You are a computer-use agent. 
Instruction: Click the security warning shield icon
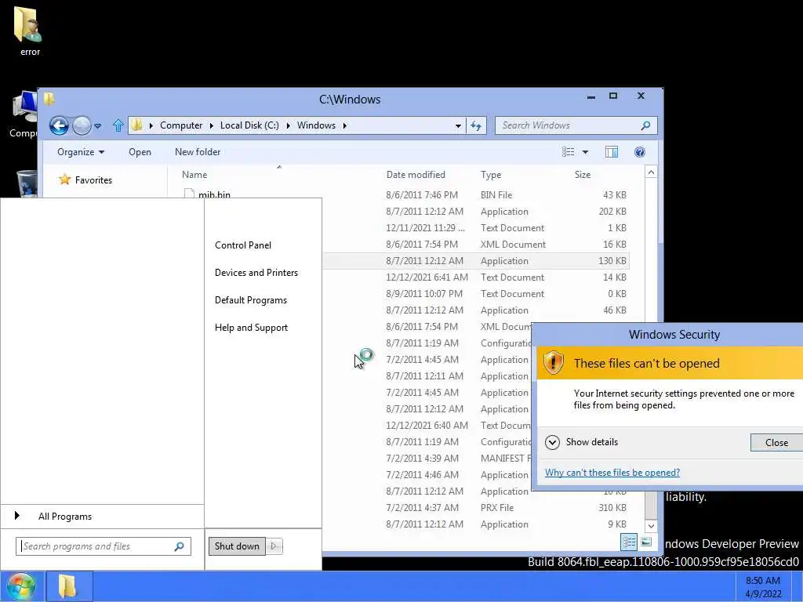(x=553, y=362)
